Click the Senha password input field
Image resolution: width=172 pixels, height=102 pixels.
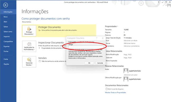point(86,47)
